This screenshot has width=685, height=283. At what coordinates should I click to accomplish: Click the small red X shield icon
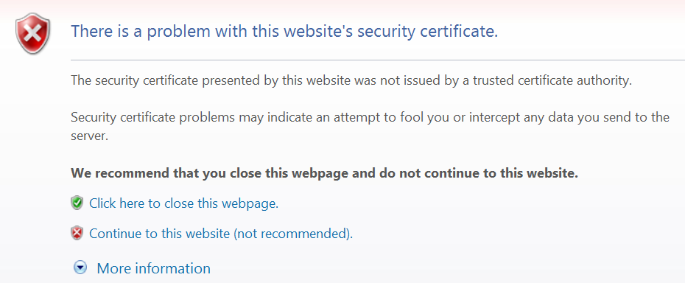pos(77,234)
